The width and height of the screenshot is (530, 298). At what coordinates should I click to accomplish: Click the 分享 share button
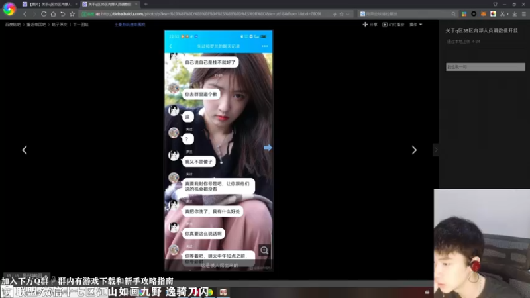(x=370, y=25)
